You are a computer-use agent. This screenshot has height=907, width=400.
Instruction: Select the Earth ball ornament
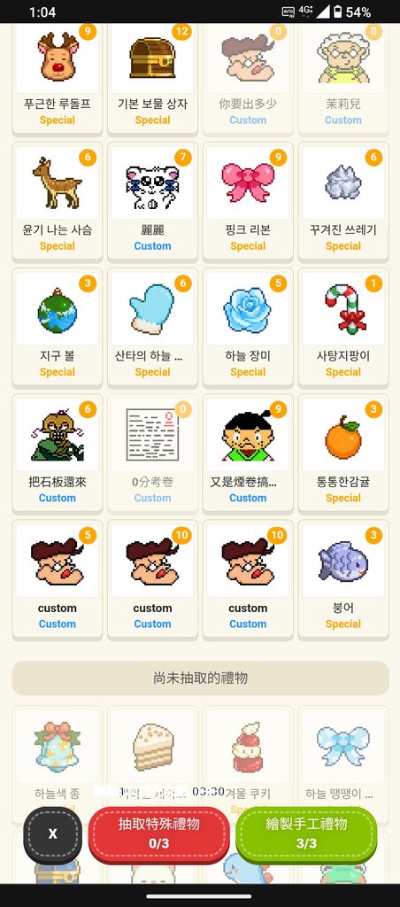(58, 309)
